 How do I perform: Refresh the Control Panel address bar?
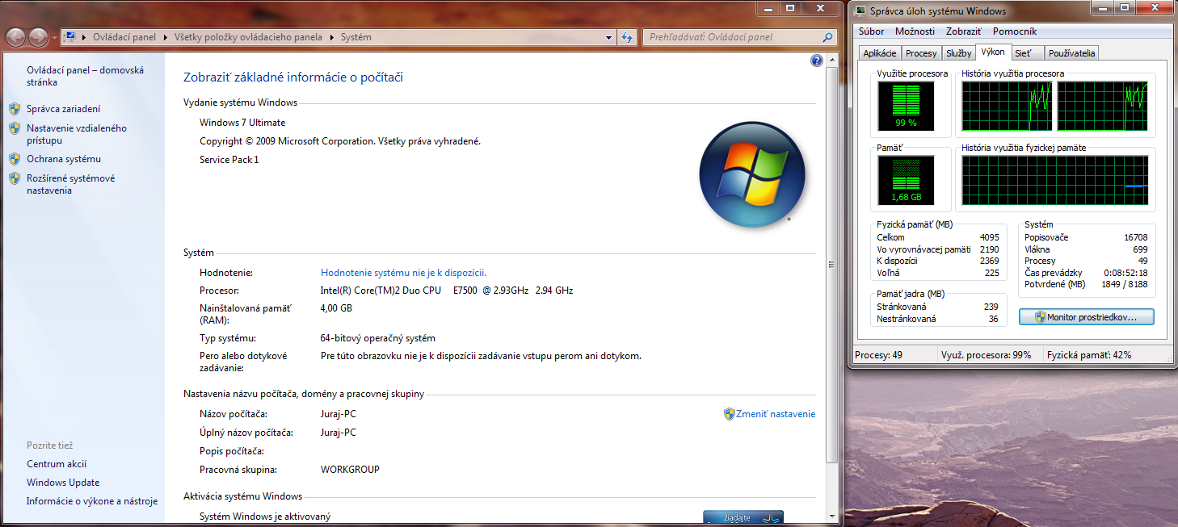click(627, 37)
